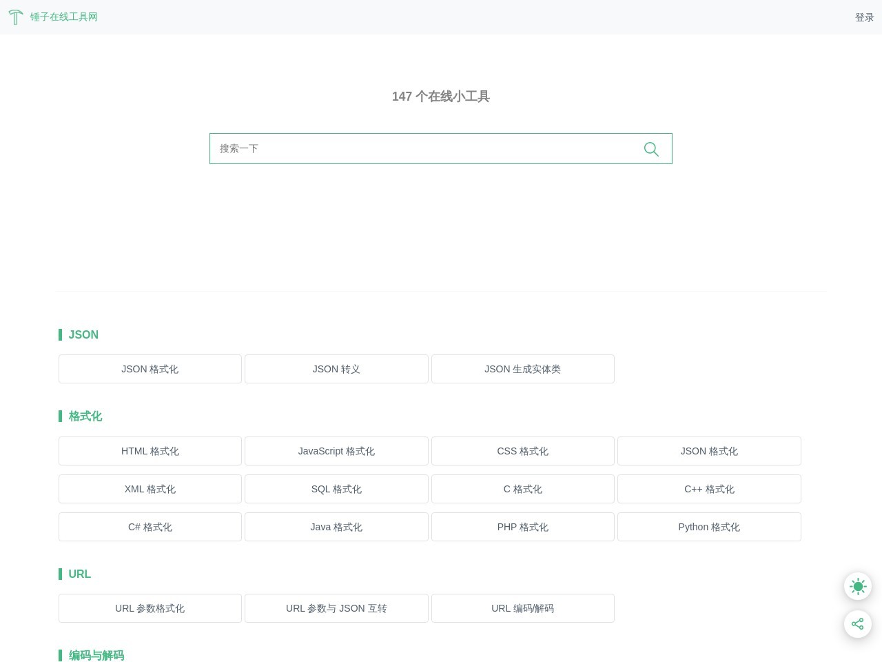Click the 格式化 section heading
The width and height of the screenshot is (882, 662).
(85, 417)
